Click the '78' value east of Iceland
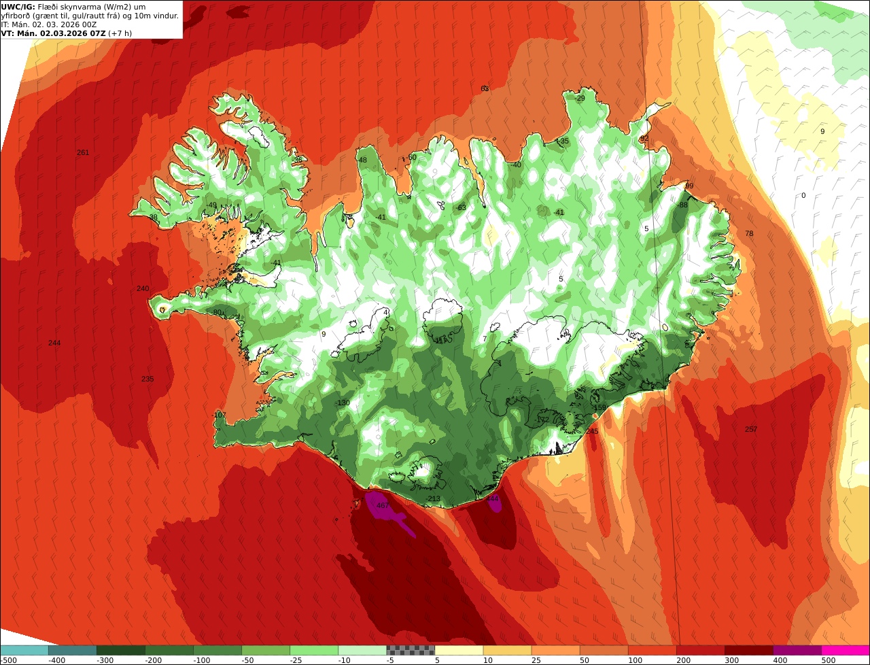The height and width of the screenshot is (665, 870). coord(749,233)
